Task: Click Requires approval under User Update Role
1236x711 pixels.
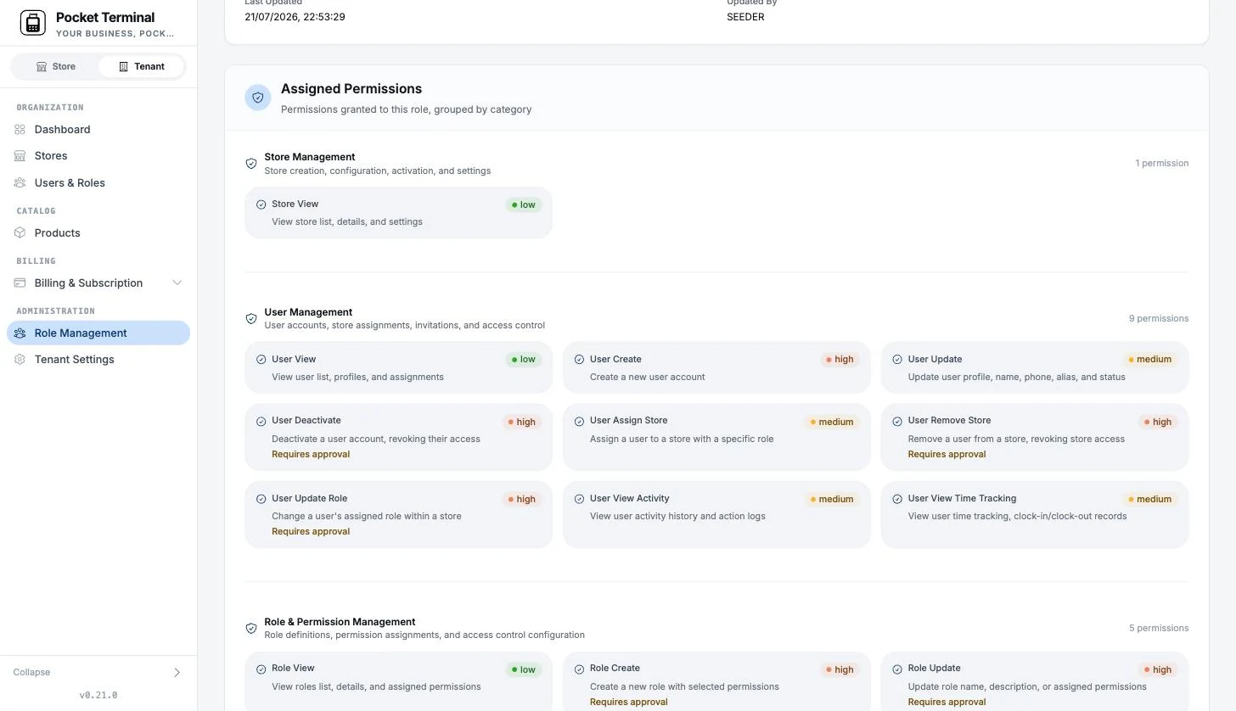Action: (x=311, y=531)
